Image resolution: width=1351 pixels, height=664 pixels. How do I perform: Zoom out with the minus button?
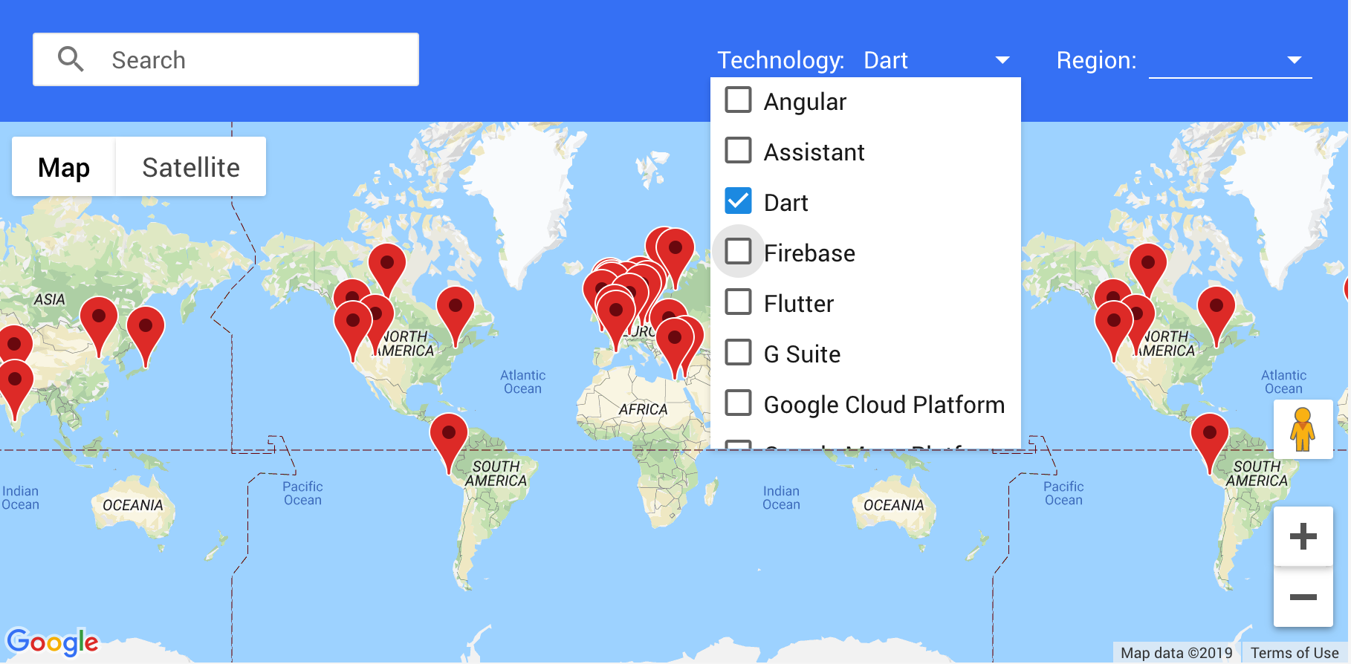click(1303, 597)
